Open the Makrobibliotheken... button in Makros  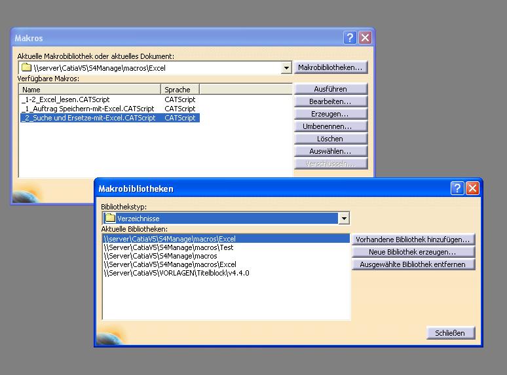(330, 67)
